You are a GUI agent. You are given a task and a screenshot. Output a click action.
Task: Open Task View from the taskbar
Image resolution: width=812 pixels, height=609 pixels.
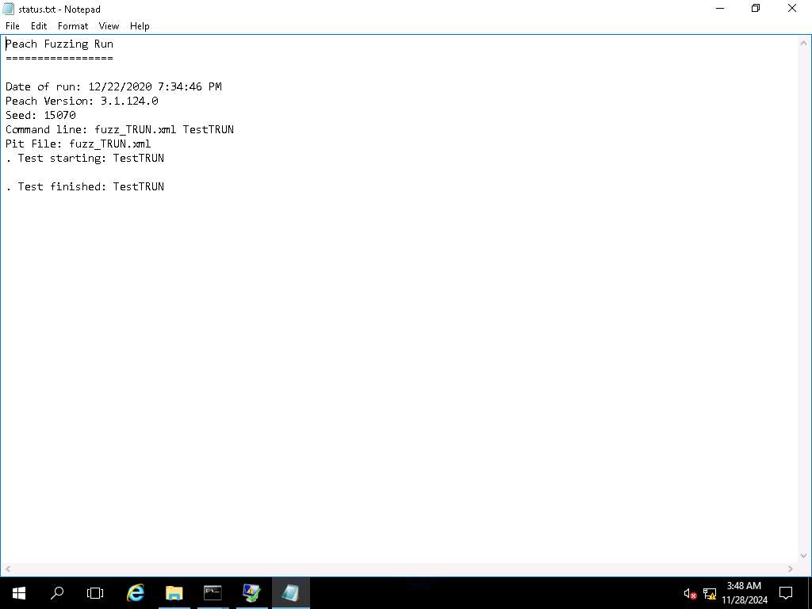(95, 592)
